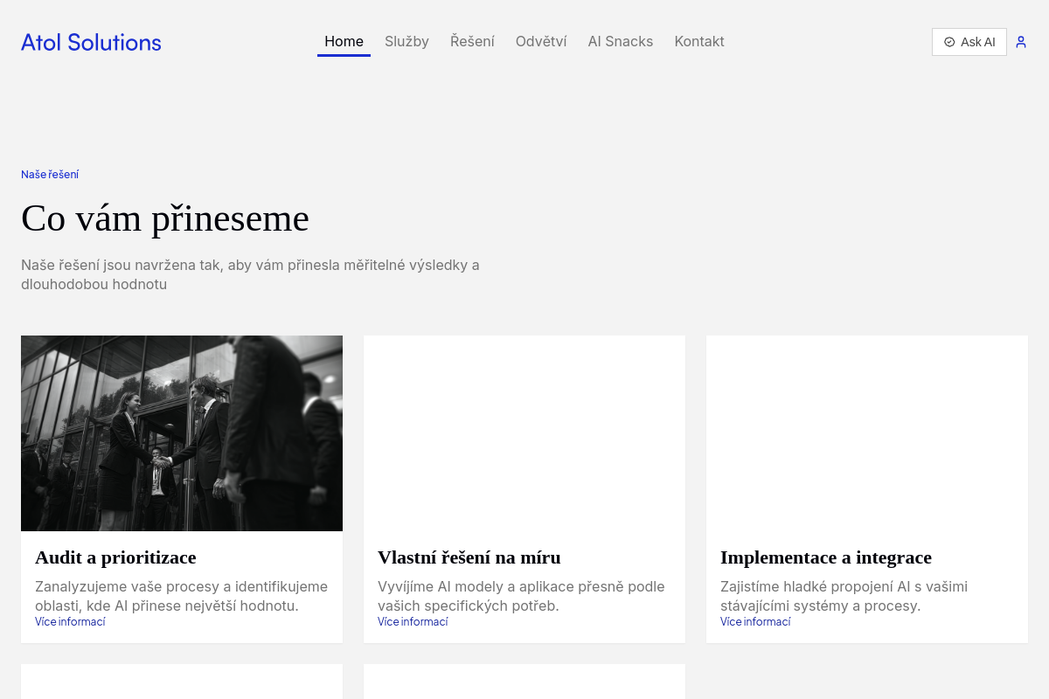
Task: Open the Ask AI button
Action: point(969,42)
